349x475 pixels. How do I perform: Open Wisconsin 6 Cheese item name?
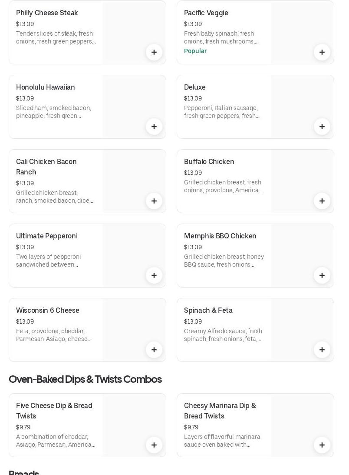(x=48, y=311)
